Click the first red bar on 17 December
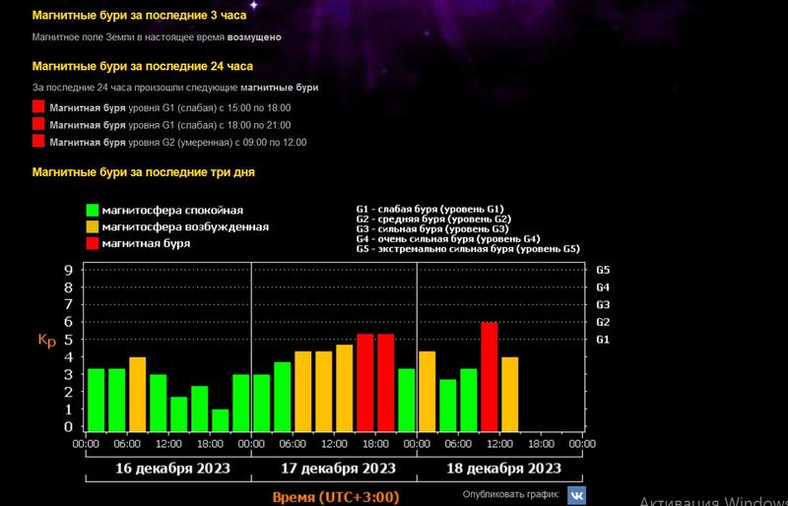Viewport: 788px width, 506px height. (364, 382)
